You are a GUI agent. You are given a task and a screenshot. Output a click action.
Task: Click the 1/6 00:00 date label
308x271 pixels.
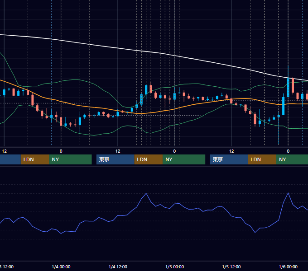288,266
